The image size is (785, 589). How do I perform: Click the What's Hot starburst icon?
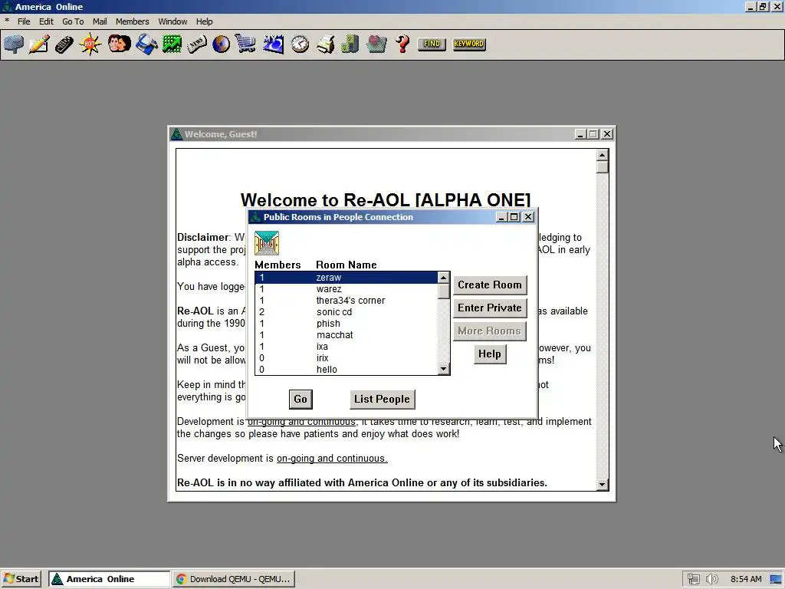pos(90,44)
